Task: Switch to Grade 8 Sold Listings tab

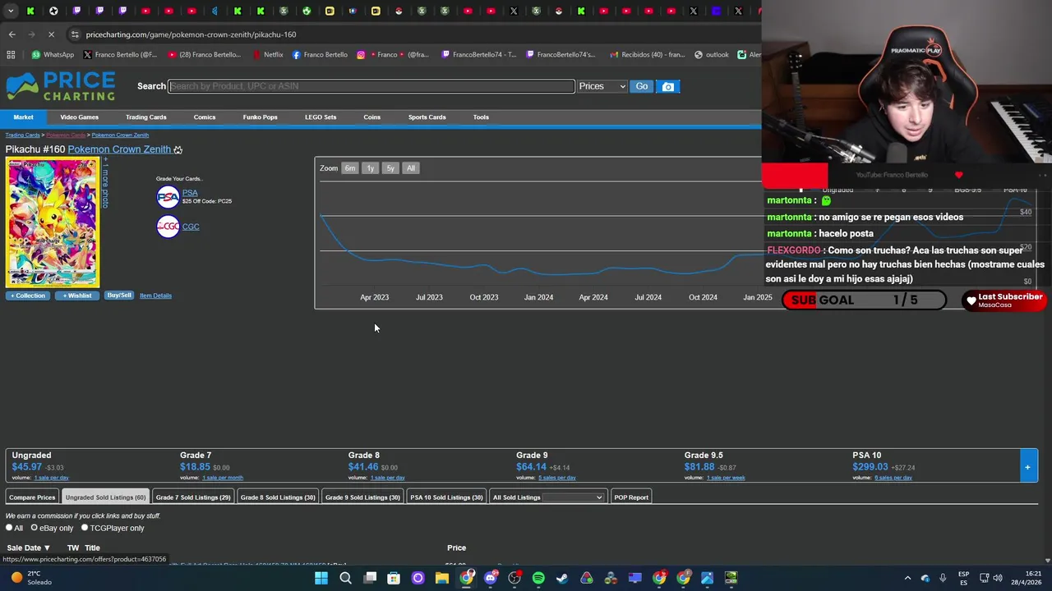Action: (x=278, y=497)
